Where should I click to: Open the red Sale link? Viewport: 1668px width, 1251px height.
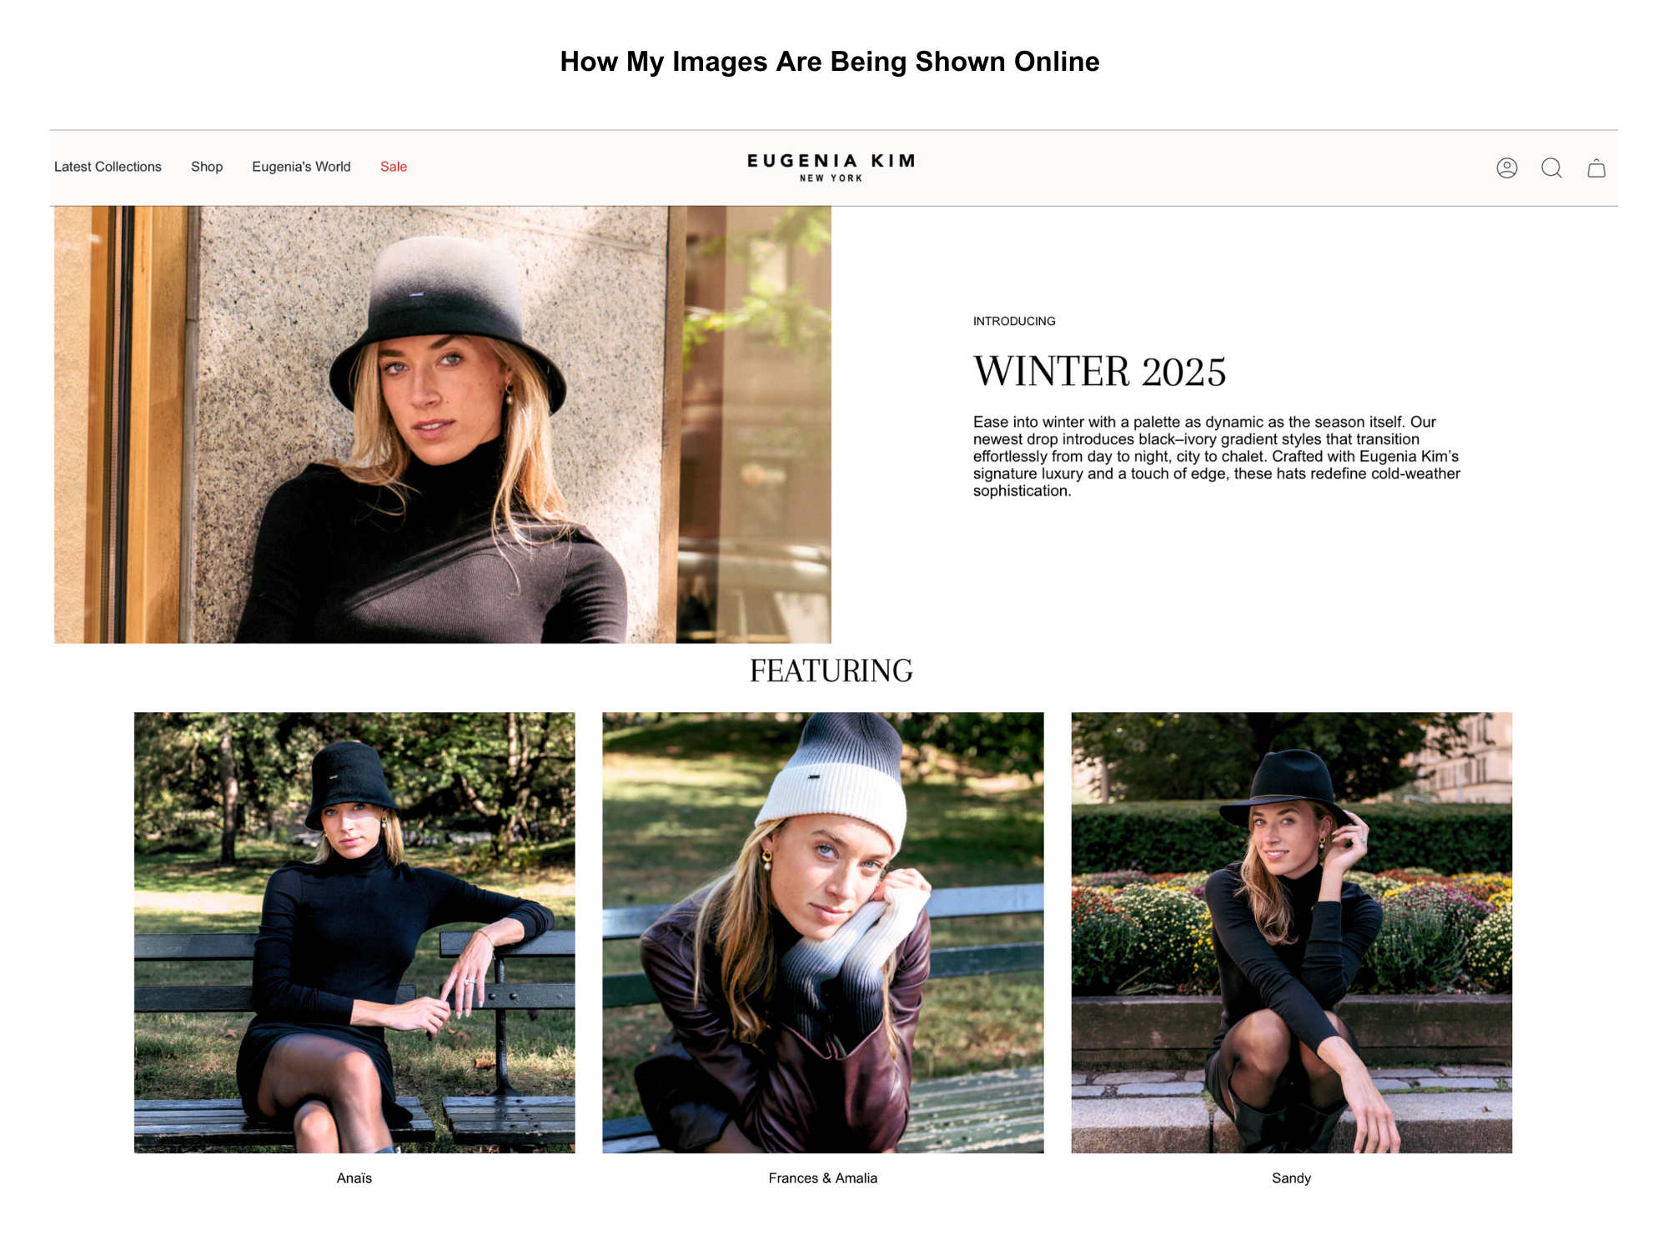pyautogui.click(x=394, y=167)
